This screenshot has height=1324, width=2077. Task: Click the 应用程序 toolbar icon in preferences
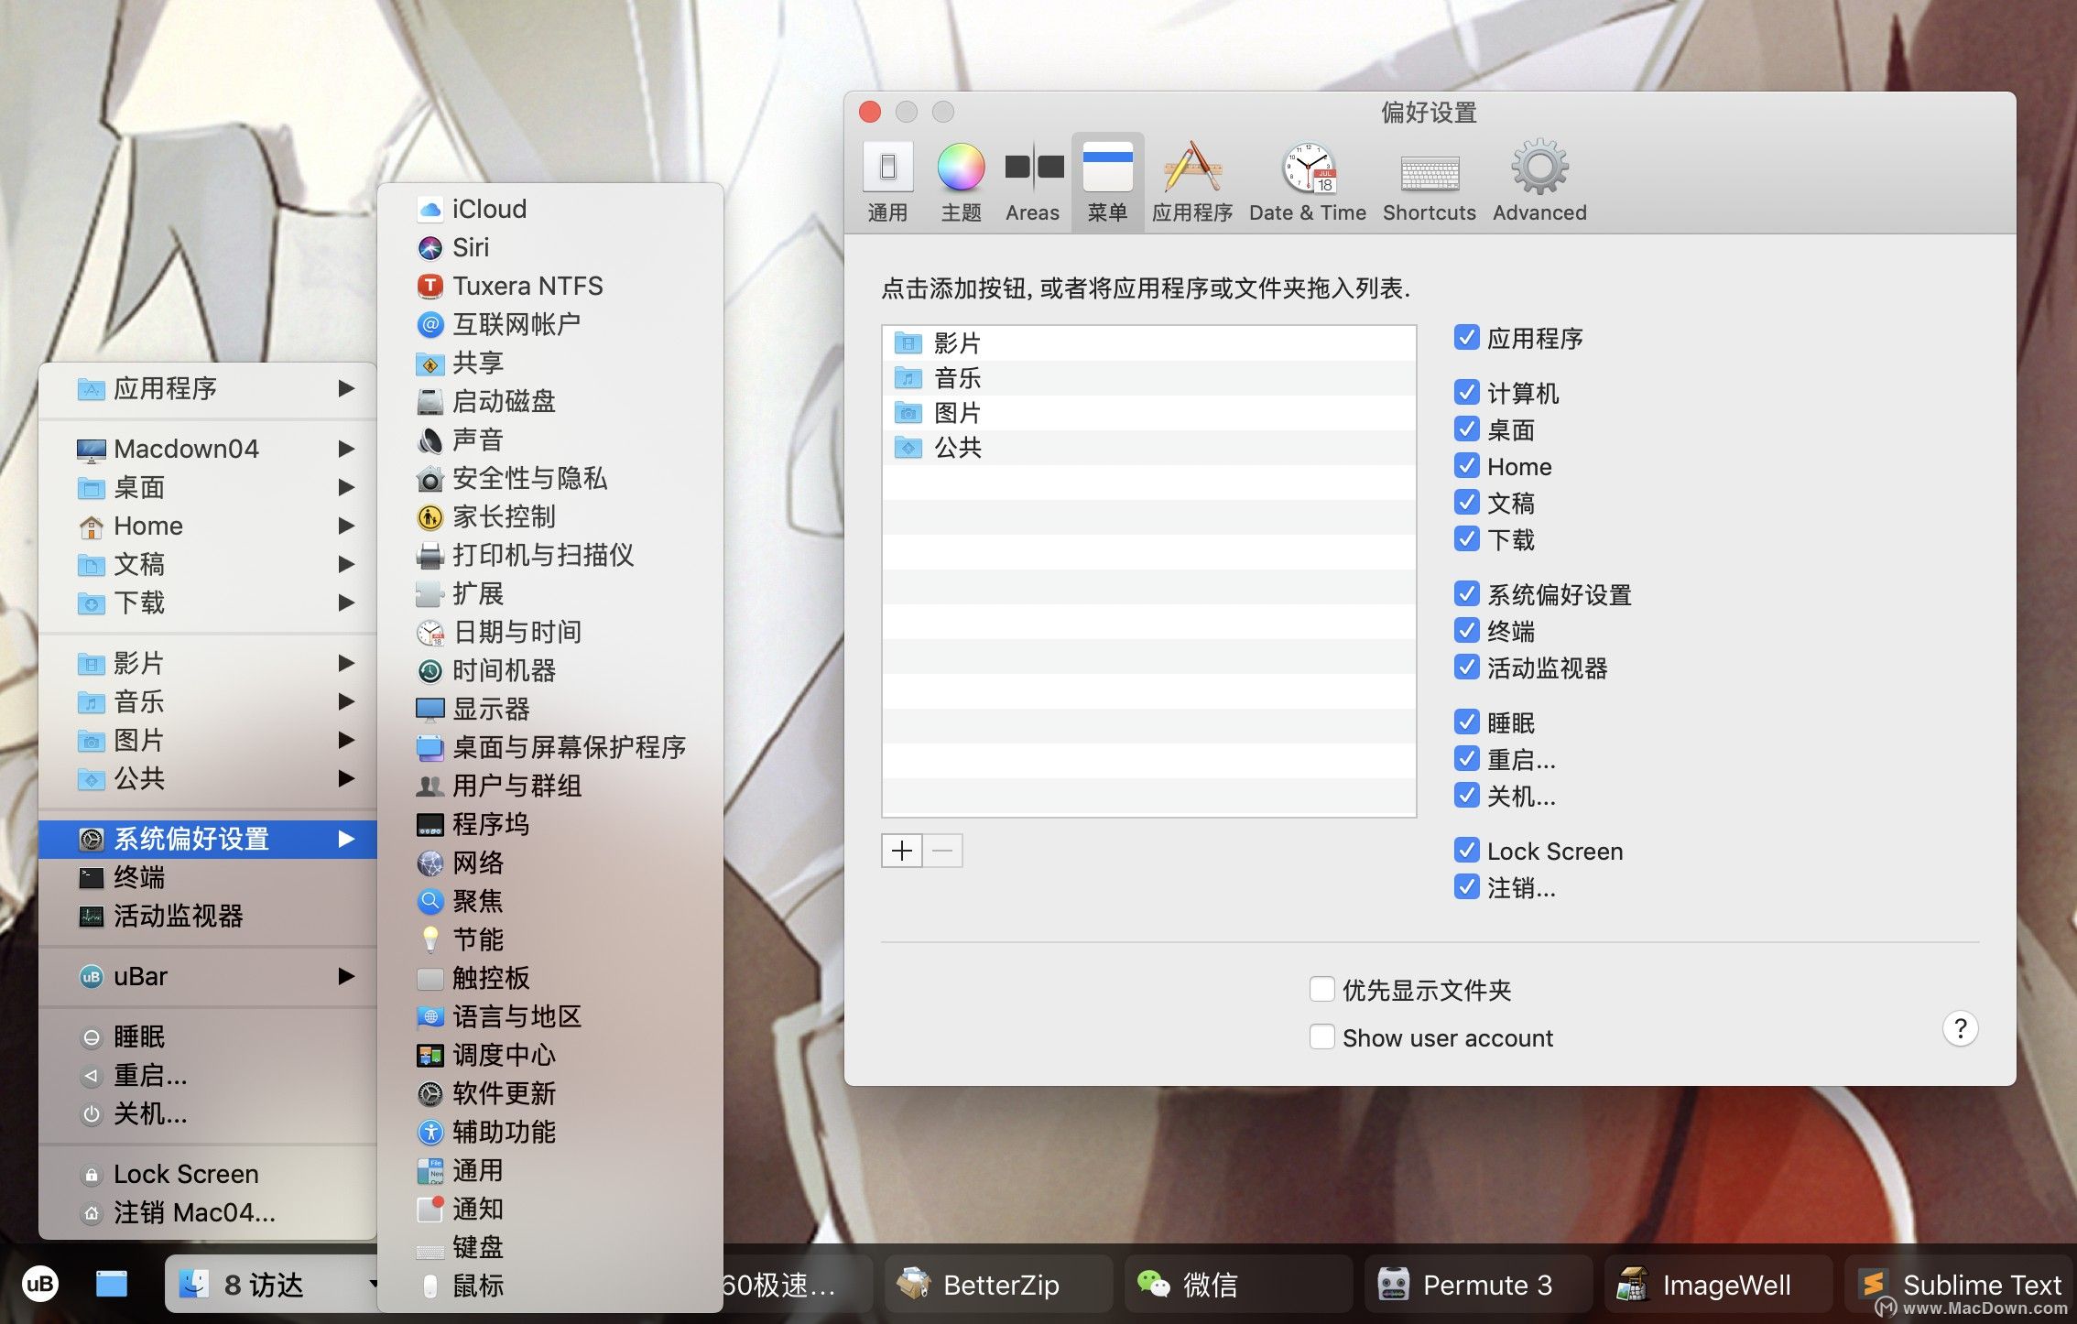1191,168
